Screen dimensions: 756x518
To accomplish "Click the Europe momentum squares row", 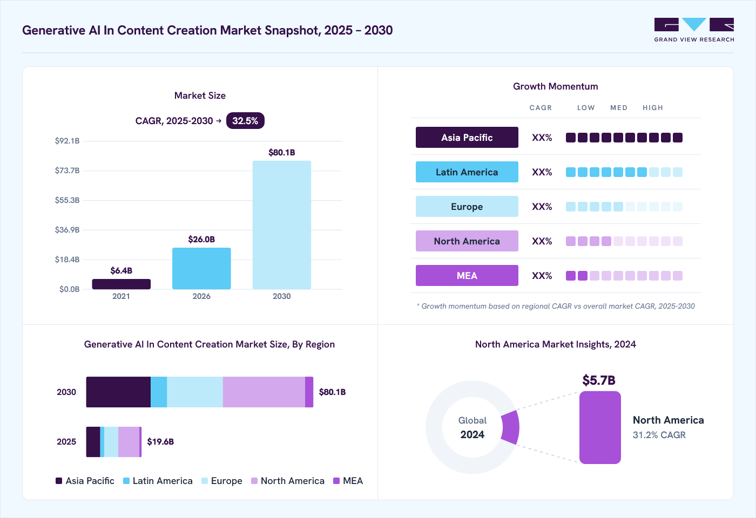I will pos(624,207).
